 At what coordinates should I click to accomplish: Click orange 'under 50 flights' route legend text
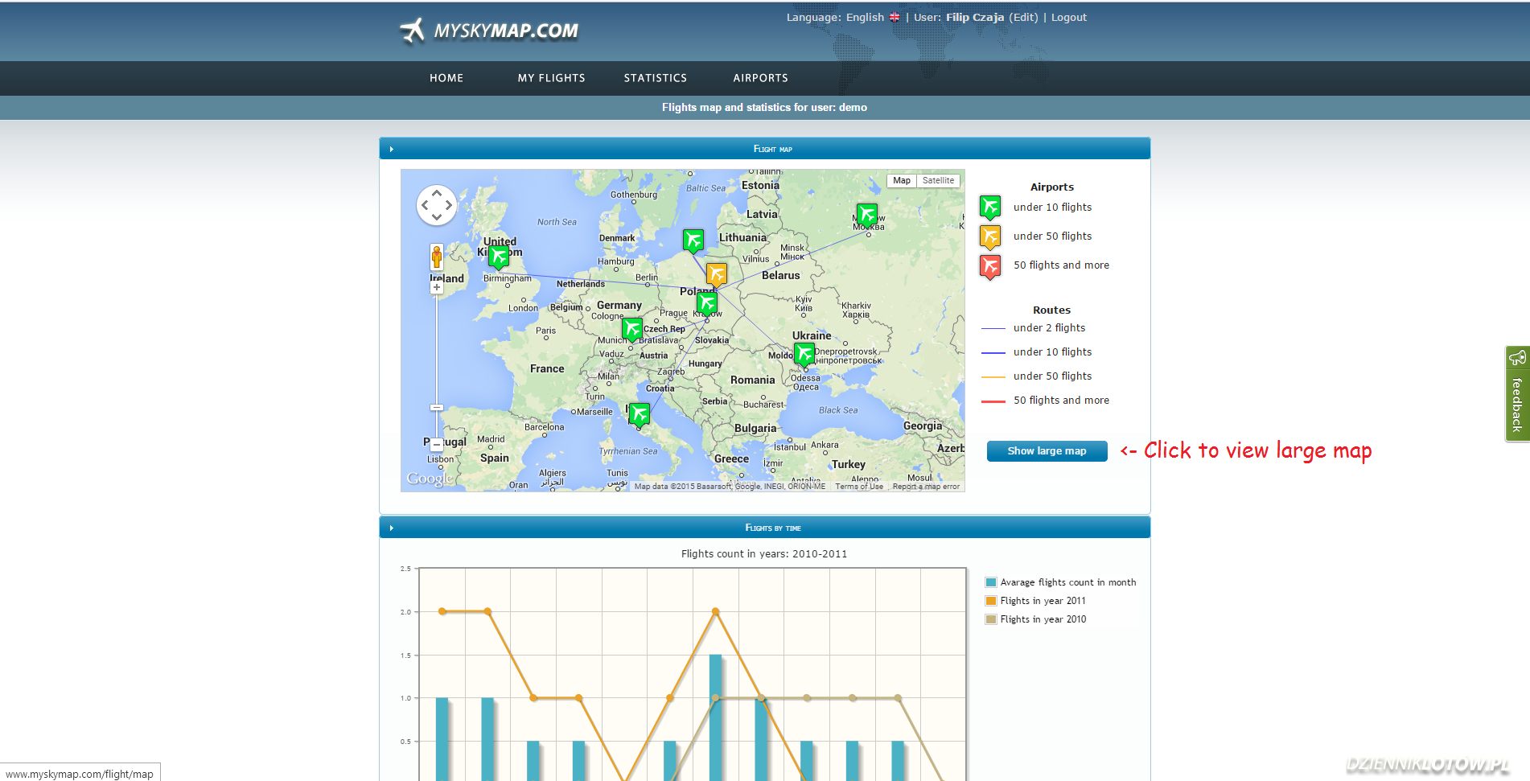pos(1052,376)
